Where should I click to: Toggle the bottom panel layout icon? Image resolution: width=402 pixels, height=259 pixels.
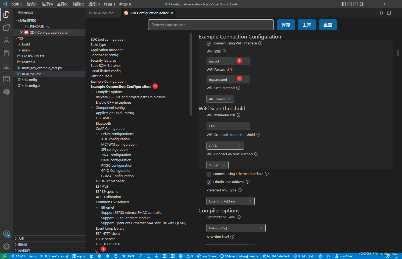point(350,4)
